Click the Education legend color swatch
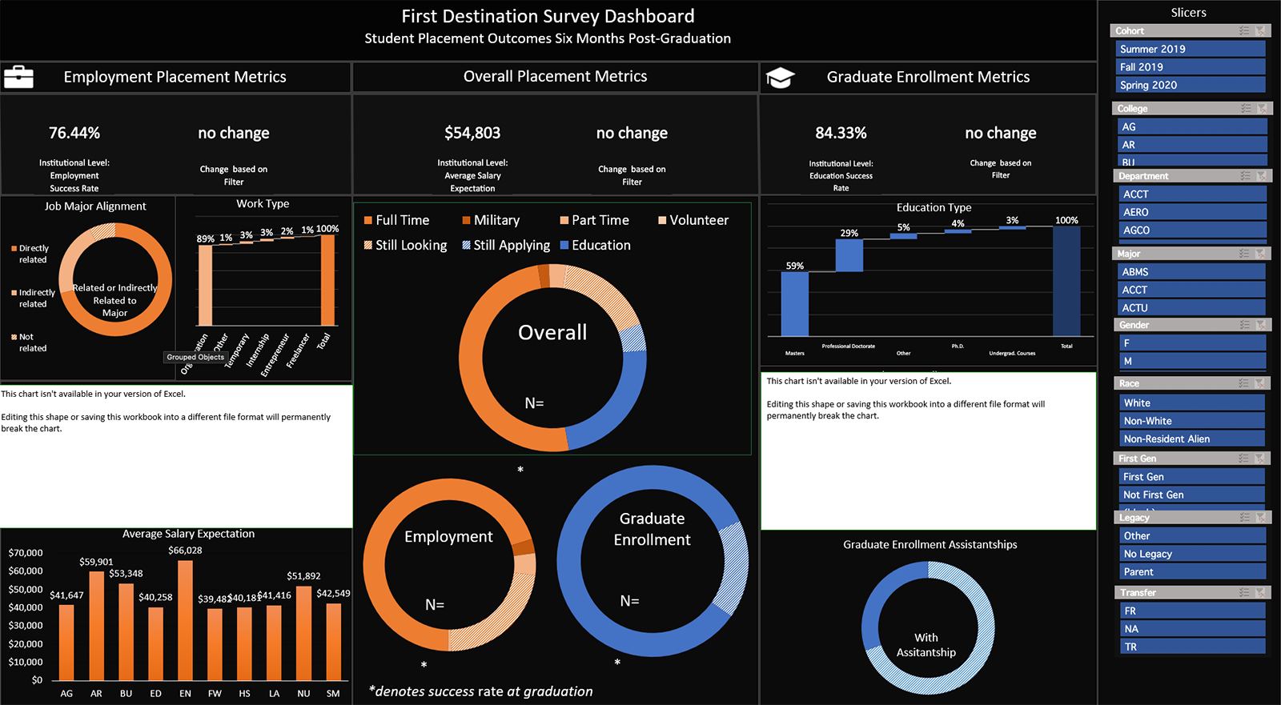 [564, 246]
